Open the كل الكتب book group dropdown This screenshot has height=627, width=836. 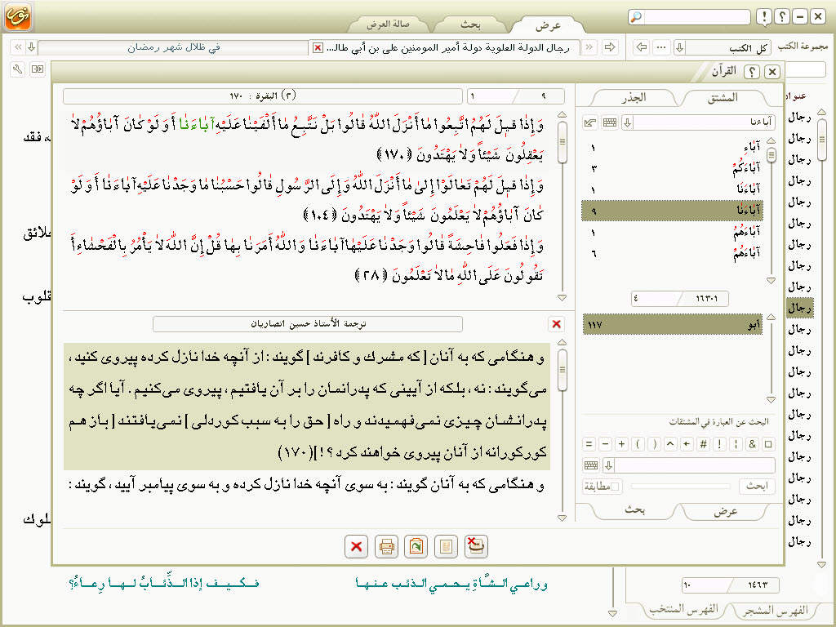tap(679, 47)
